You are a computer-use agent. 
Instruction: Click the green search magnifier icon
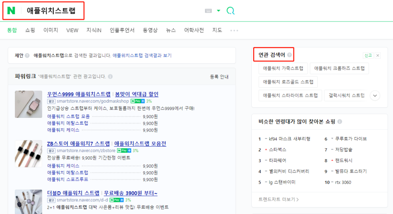click(x=230, y=11)
